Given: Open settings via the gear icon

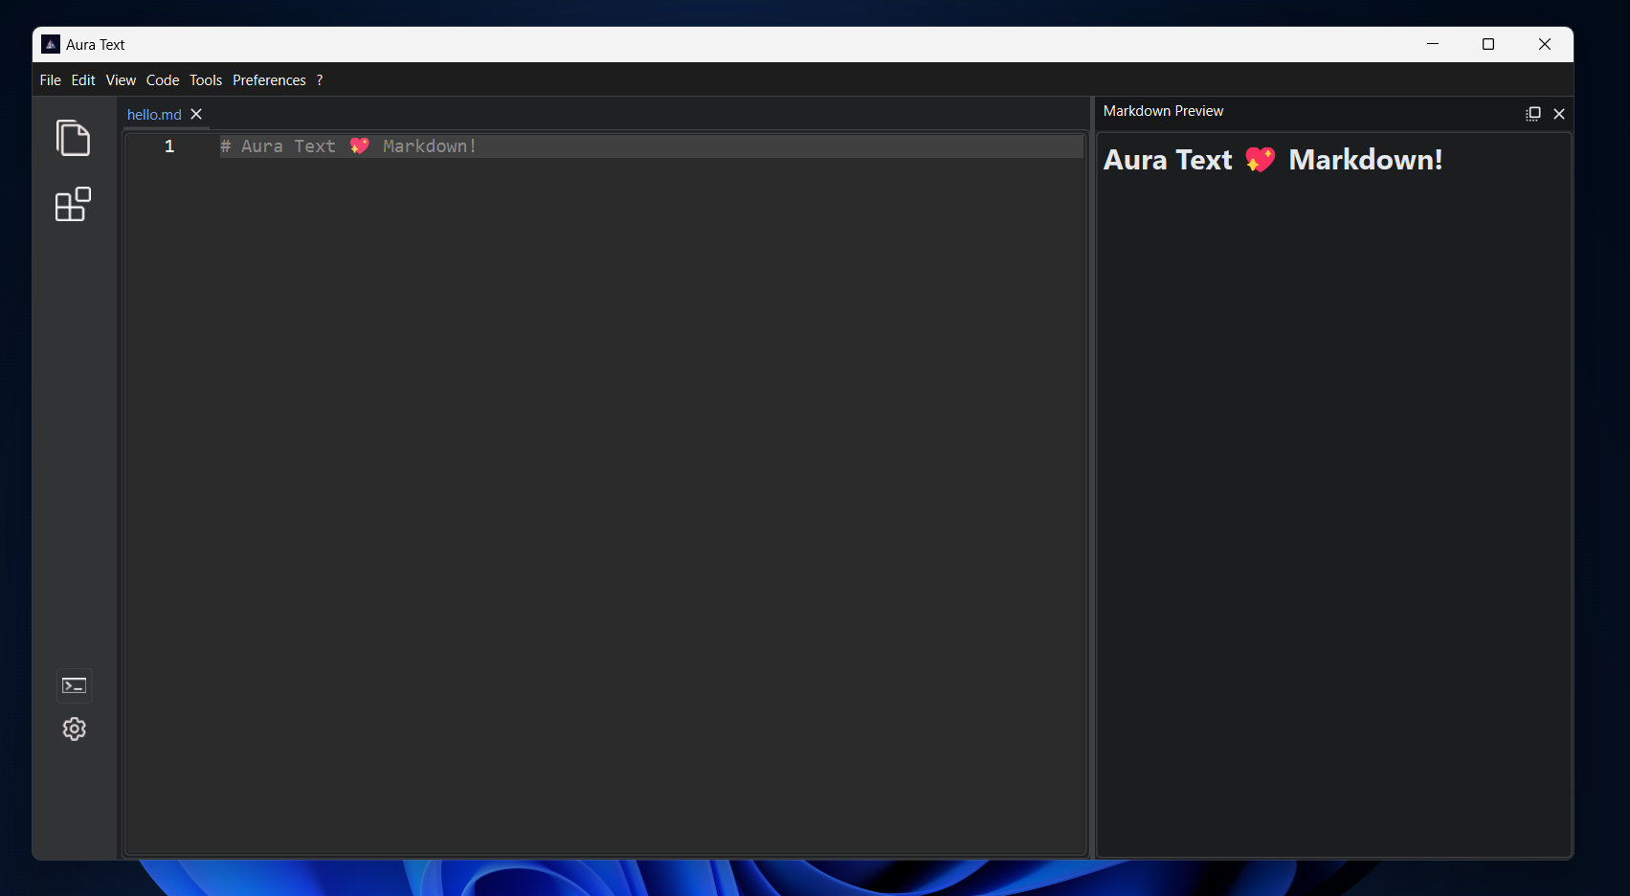Looking at the screenshot, I should pyautogui.click(x=74, y=728).
